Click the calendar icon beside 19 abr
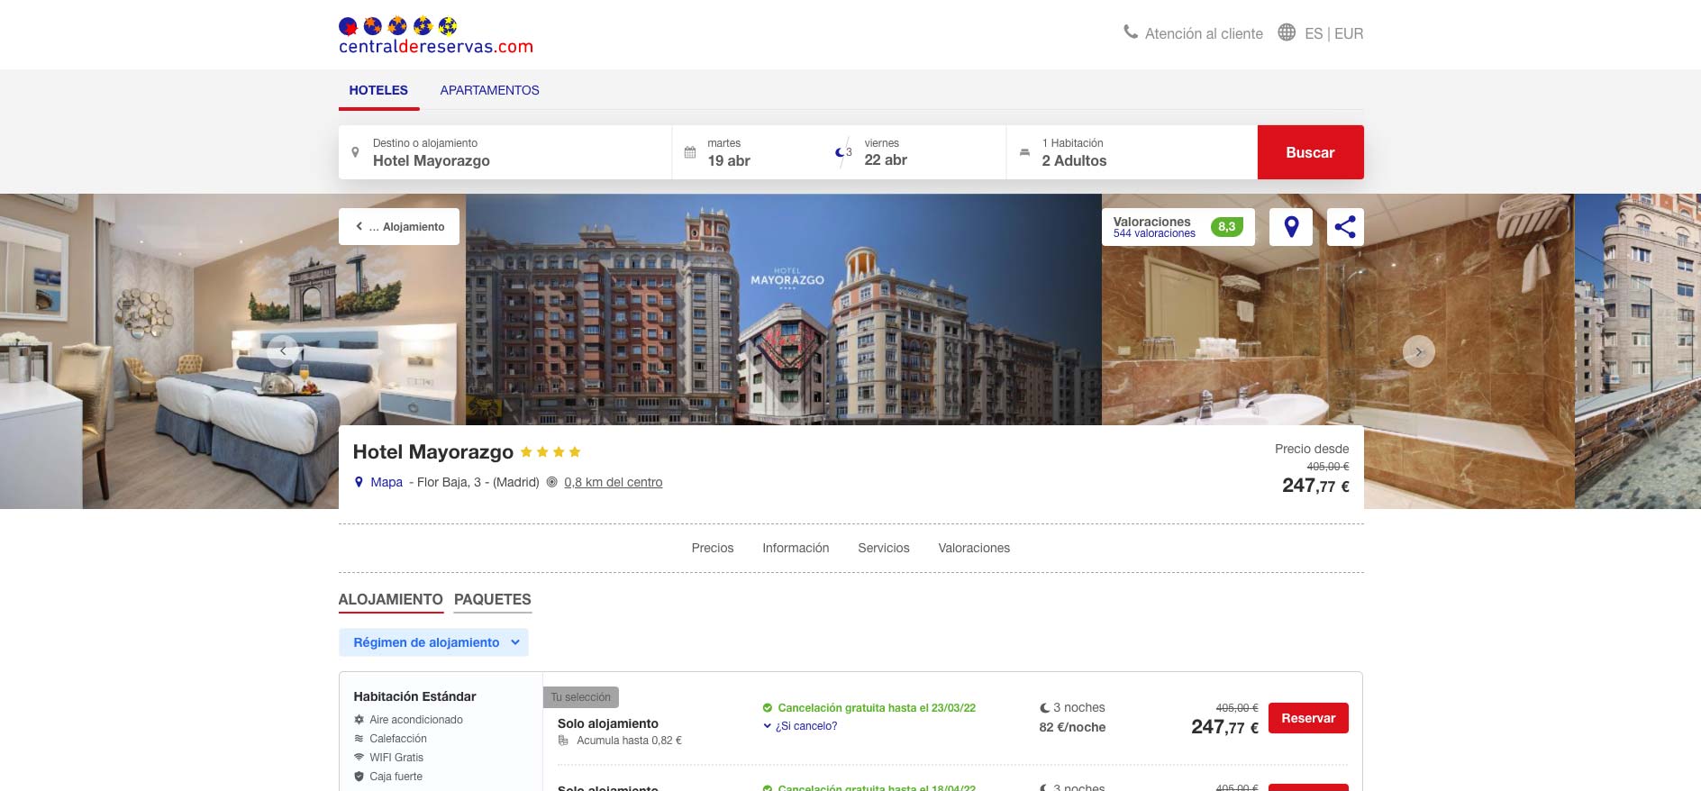The height and width of the screenshot is (791, 1701). pos(690,152)
